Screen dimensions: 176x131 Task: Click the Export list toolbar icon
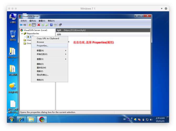(x=46, y=25)
